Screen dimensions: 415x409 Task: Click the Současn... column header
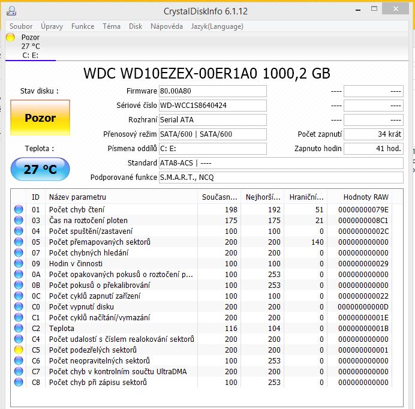[219, 197]
